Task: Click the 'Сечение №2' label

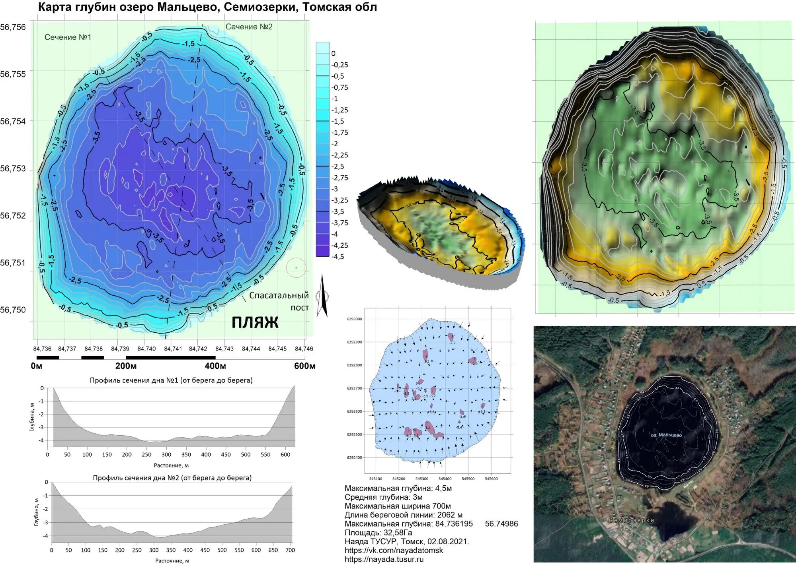Action: (x=249, y=27)
